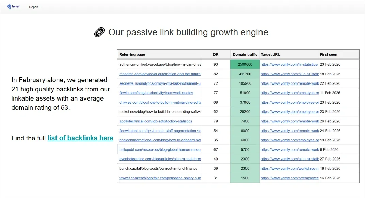Open target URL in evenbetgaming.com row
The width and height of the screenshot is (365, 198).
coord(290,159)
